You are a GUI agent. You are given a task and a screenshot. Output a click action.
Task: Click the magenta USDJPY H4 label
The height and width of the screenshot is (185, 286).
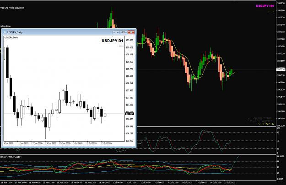(x=264, y=6)
